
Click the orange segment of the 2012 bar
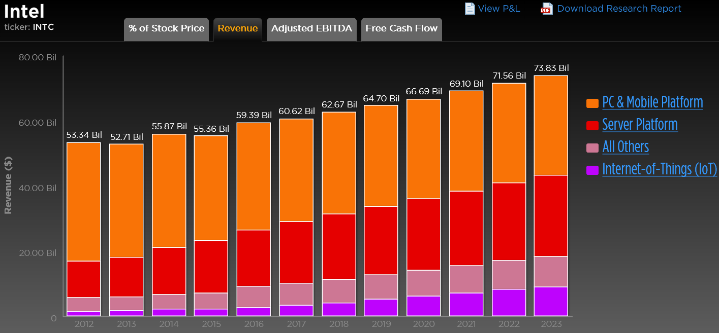[84, 202]
